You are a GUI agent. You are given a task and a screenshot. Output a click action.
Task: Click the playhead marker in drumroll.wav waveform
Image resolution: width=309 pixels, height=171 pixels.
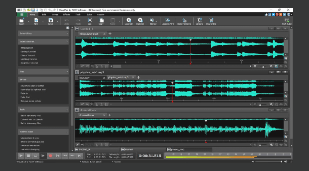tap(206, 121)
